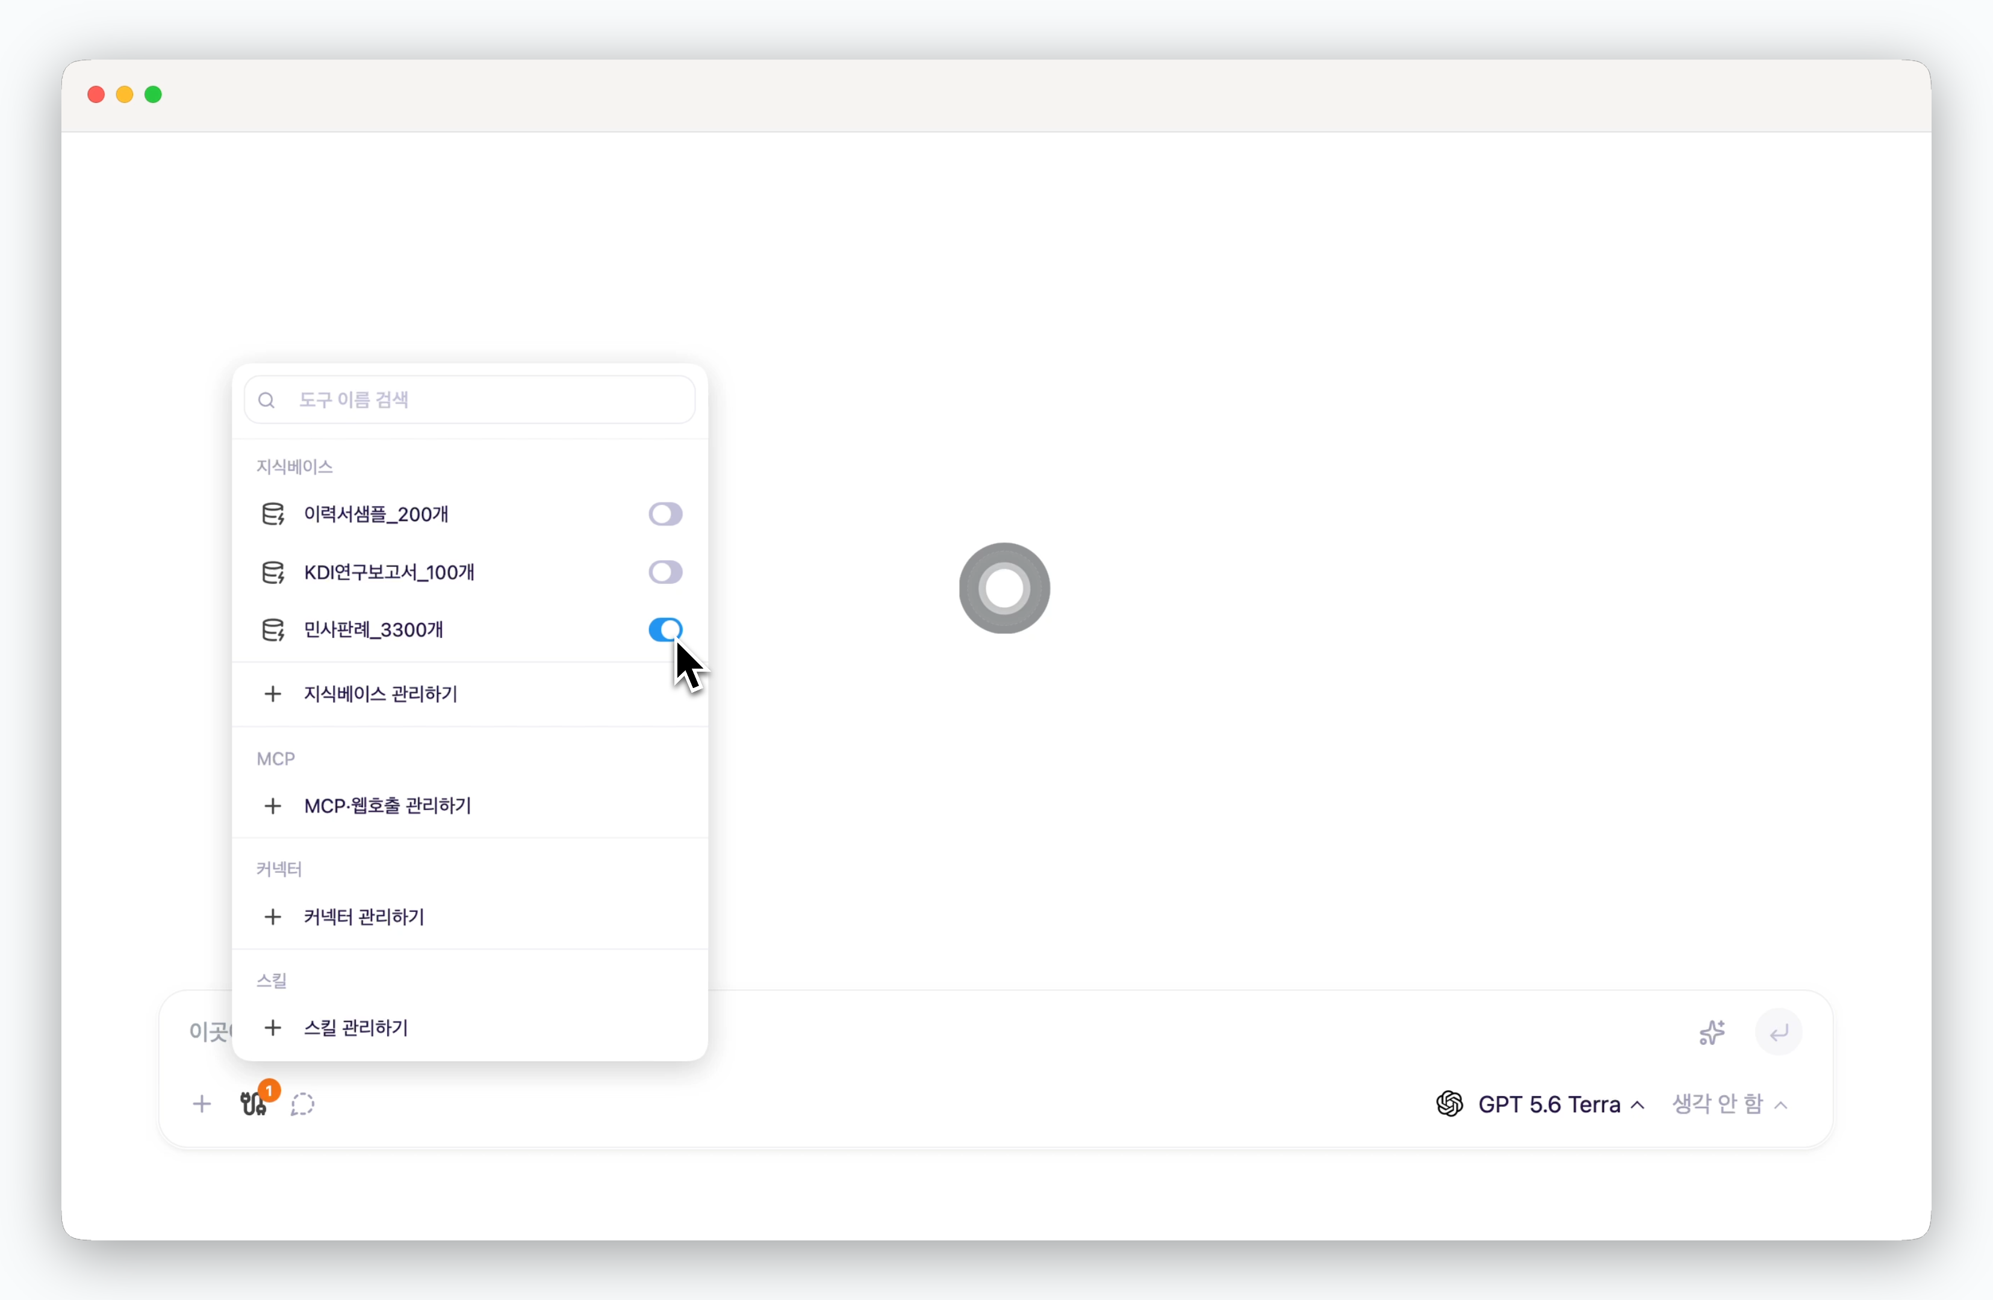1993x1300 pixels.
Task: Click the 지식베이스 section header
Action: click(295, 467)
